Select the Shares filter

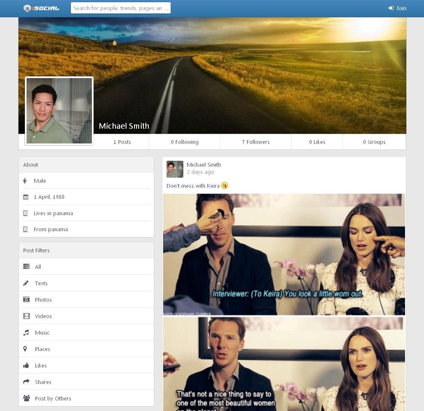click(x=43, y=382)
